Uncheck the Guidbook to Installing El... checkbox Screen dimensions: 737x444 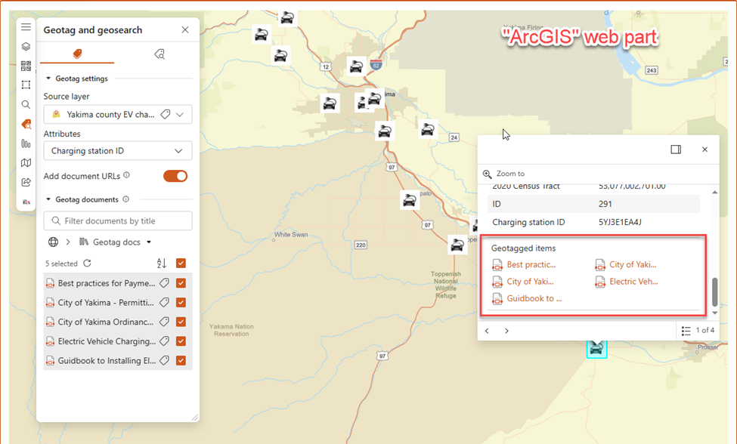point(181,360)
